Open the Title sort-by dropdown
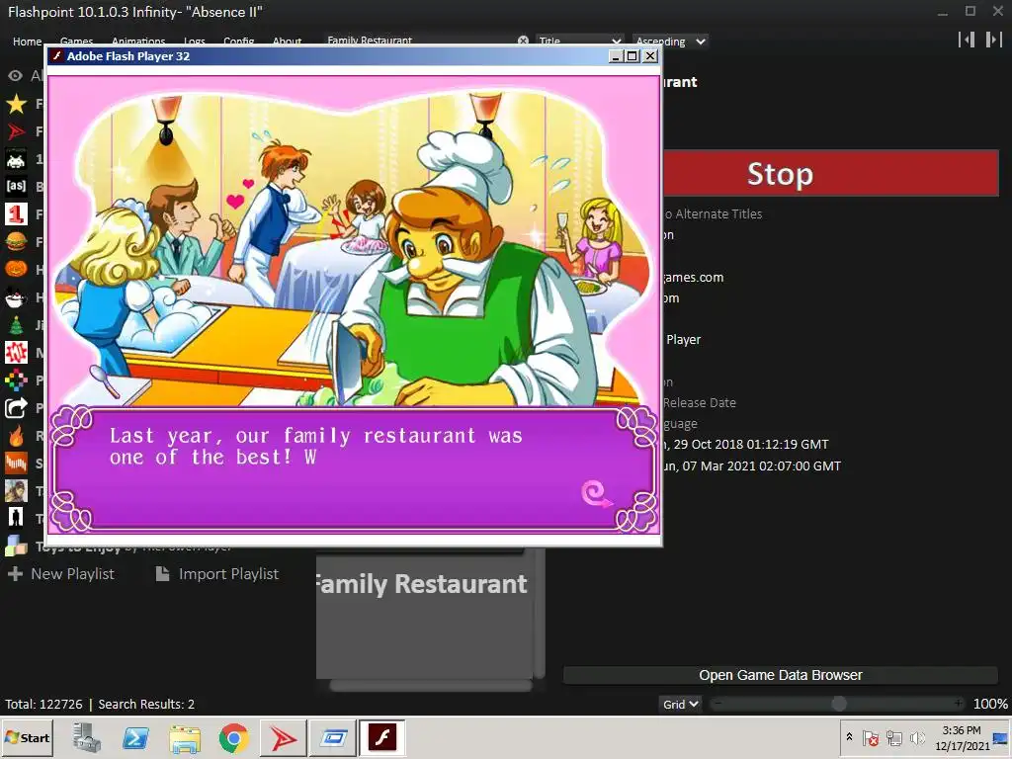Screen dimensions: 1012x759 point(579,41)
